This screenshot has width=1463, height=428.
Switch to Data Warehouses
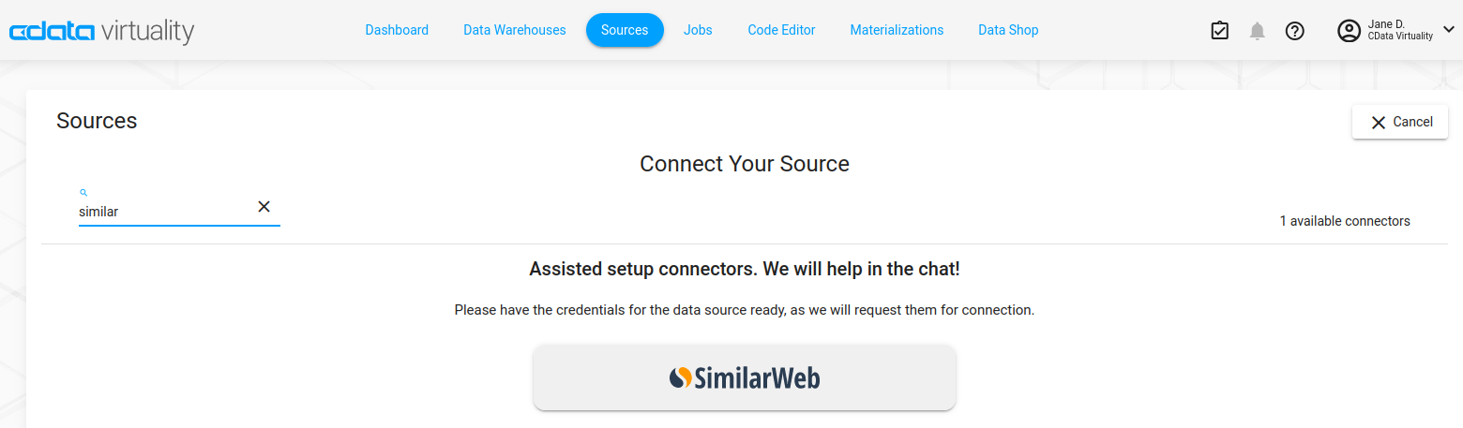pos(515,30)
